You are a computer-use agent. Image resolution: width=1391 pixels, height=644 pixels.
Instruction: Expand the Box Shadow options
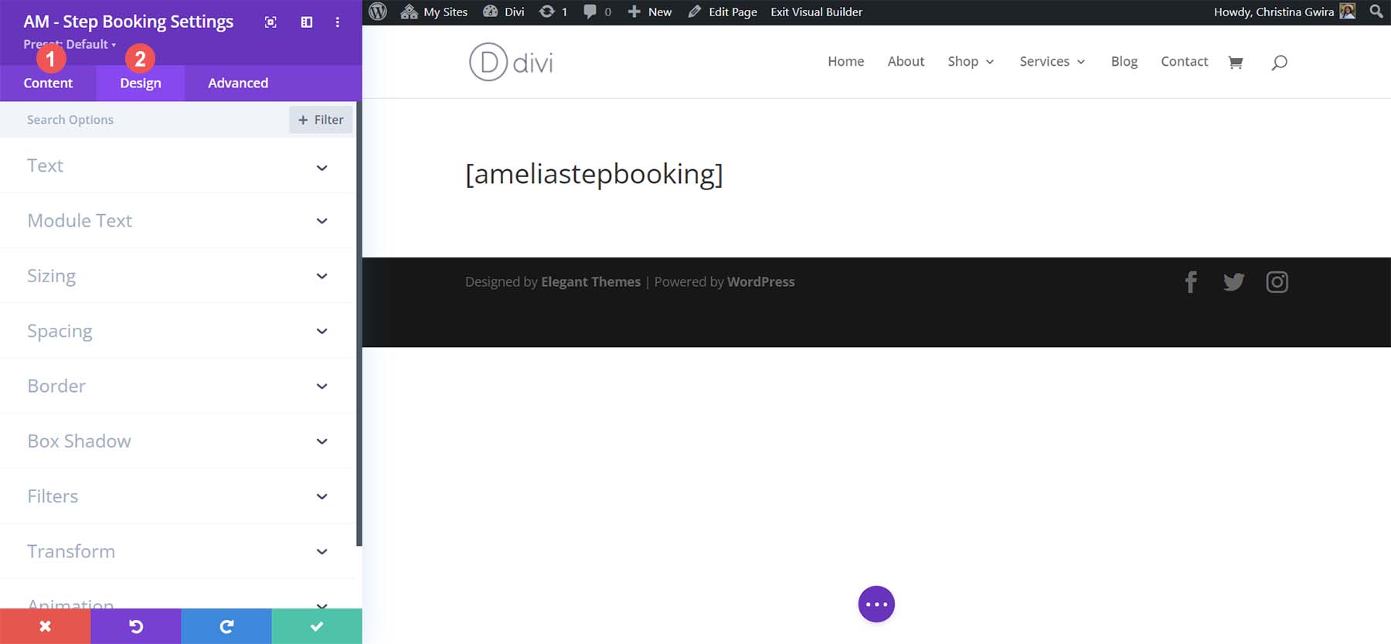(x=178, y=441)
